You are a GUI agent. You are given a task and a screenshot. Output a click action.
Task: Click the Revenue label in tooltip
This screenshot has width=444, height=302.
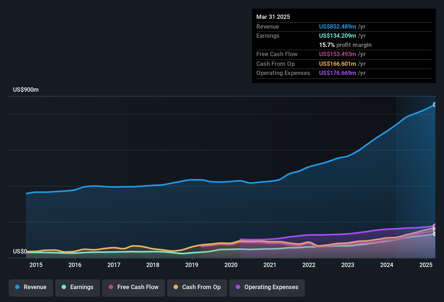point(268,27)
